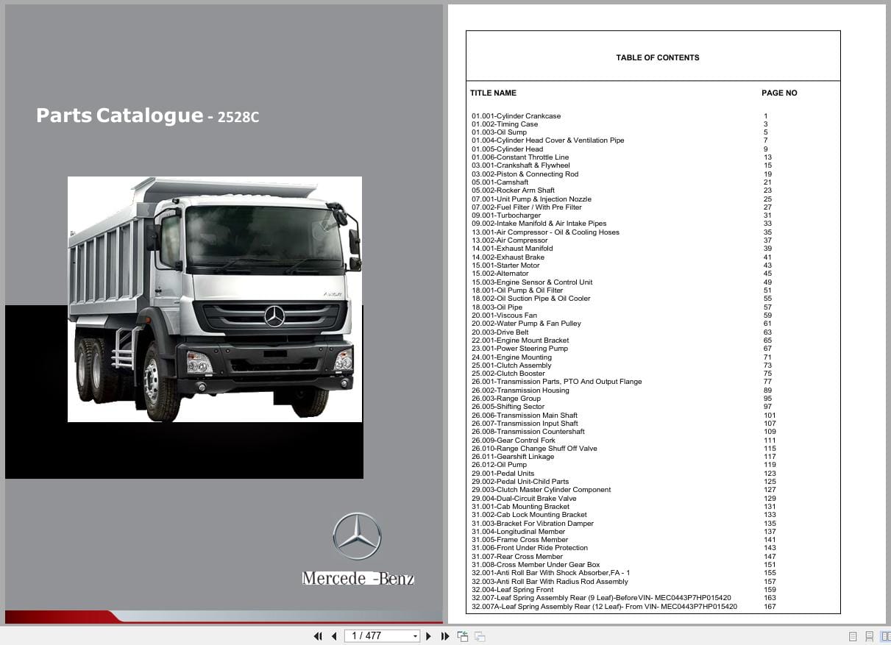This screenshot has height=645, width=891.
Task: Click page number 167 in contents
Action: click(x=770, y=607)
